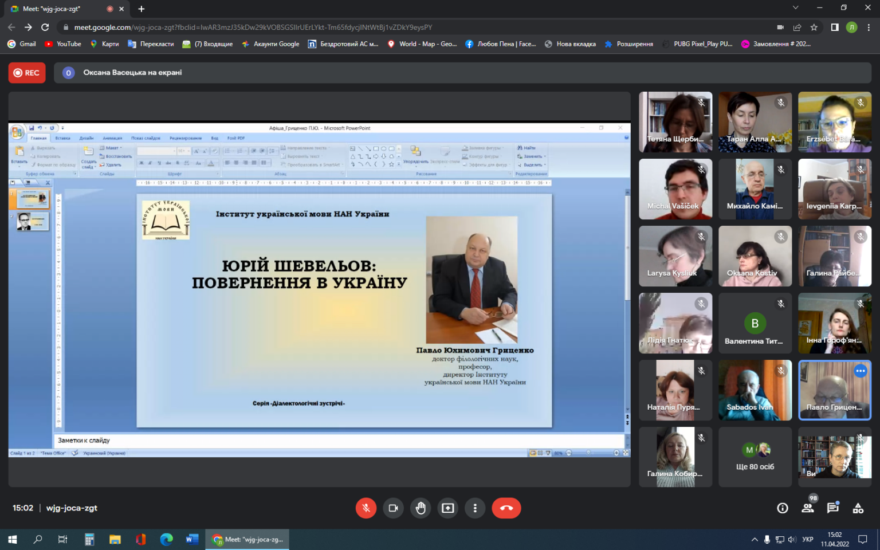Open more options three-dot menu

pyautogui.click(x=475, y=508)
